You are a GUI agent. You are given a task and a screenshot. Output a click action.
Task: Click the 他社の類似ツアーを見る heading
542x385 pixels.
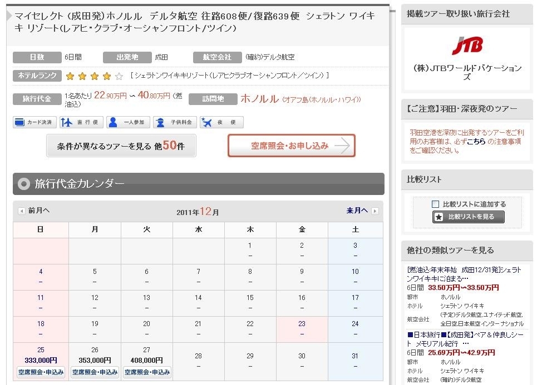click(450, 250)
